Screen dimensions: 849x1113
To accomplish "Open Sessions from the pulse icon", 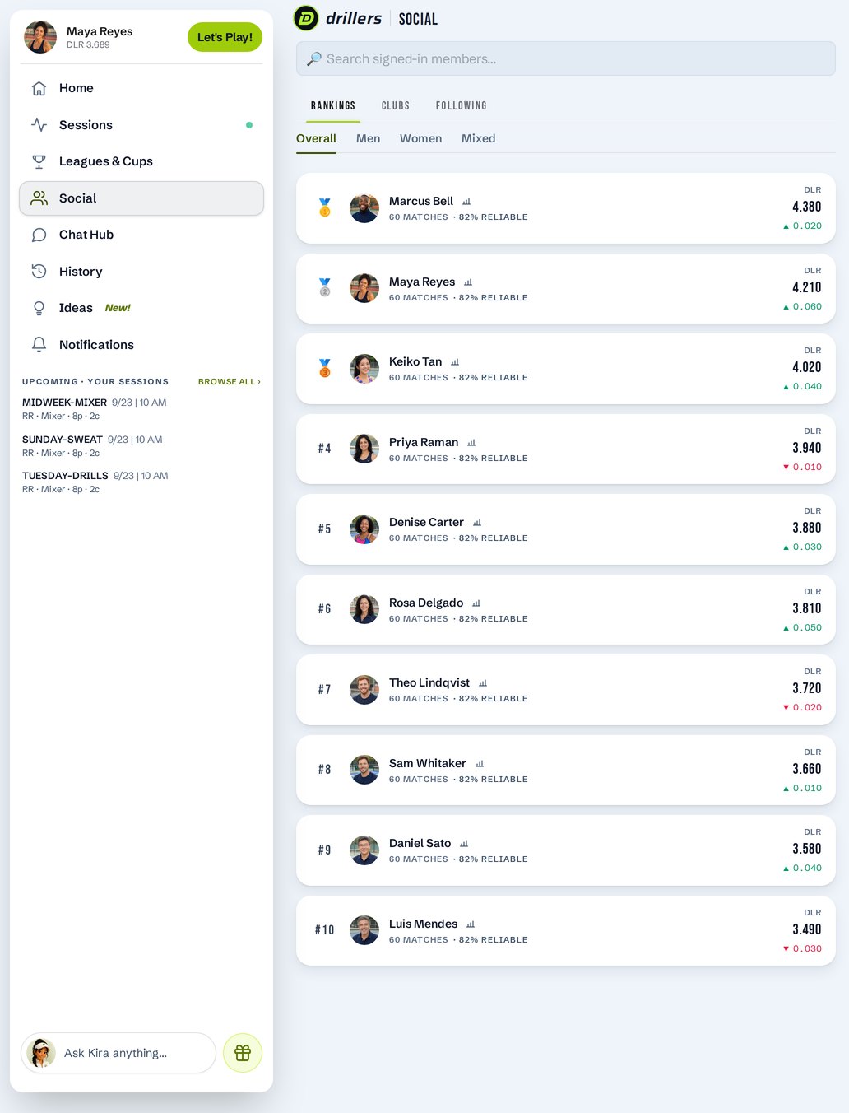I will (x=39, y=125).
